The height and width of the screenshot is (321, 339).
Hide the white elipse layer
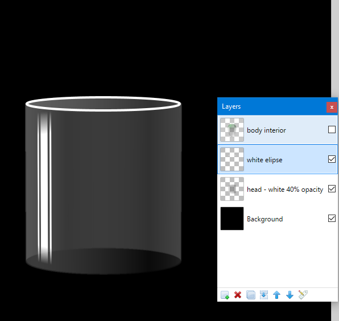[332, 159]
